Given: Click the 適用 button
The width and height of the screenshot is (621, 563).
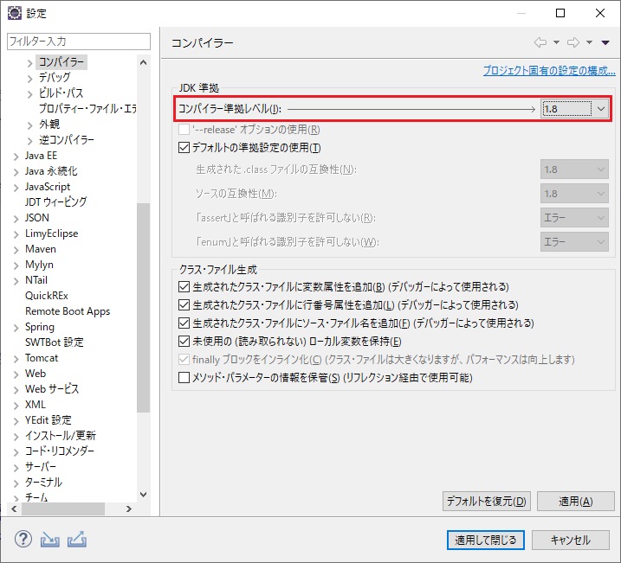Looking at the screenshot, I should (x=575, y=502).
